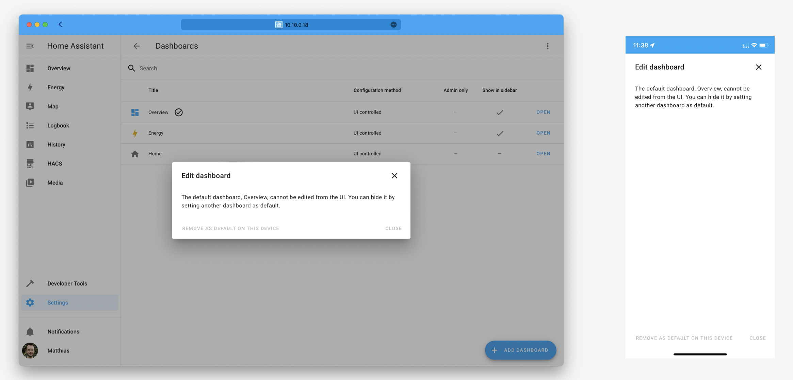This screenshot has height=380, width=793.
Task: Open the Energy dashboard via OPEN link
Action: coord(543,133)
